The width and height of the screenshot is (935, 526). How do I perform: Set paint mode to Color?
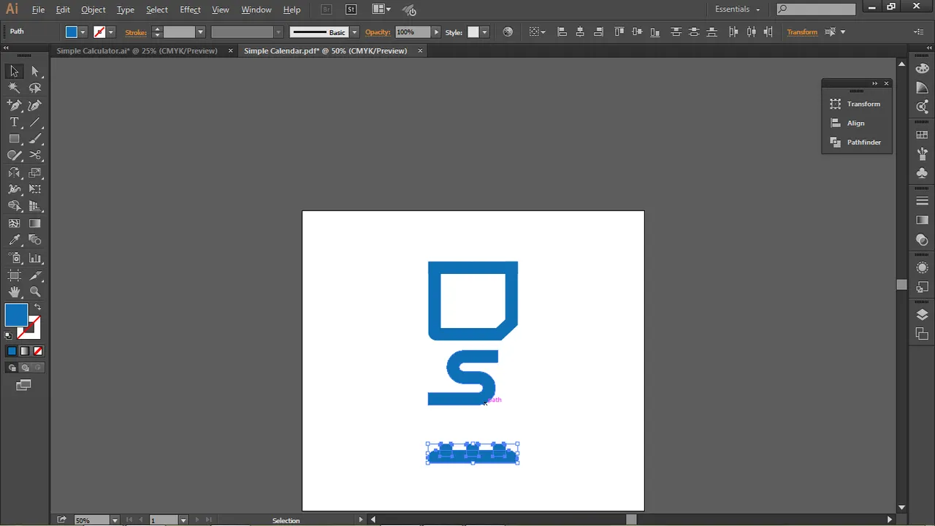pos(12,351)
